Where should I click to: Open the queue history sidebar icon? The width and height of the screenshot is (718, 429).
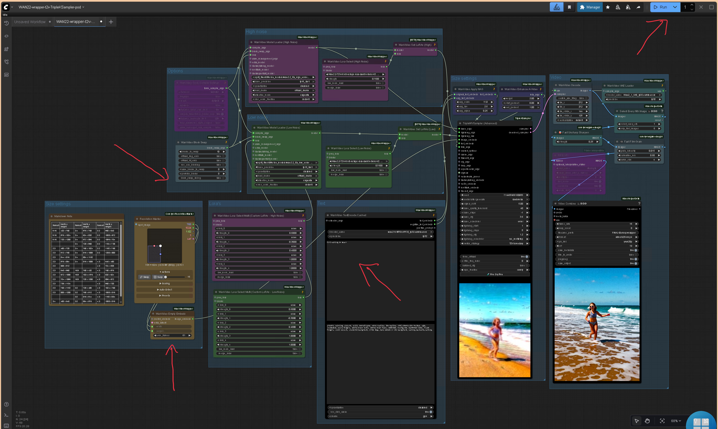pyautogui.click(x=6, y=23)
